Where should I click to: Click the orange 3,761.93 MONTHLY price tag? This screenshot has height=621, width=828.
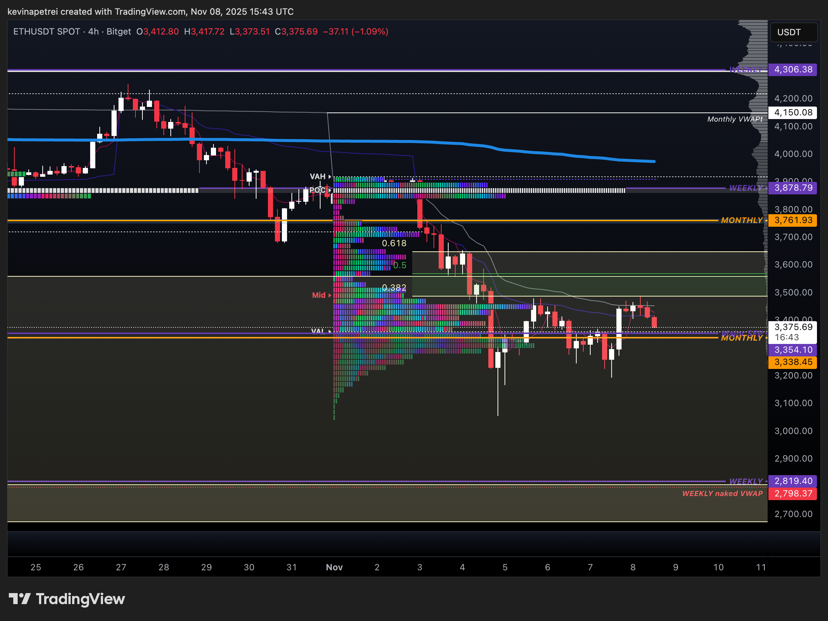792,220
